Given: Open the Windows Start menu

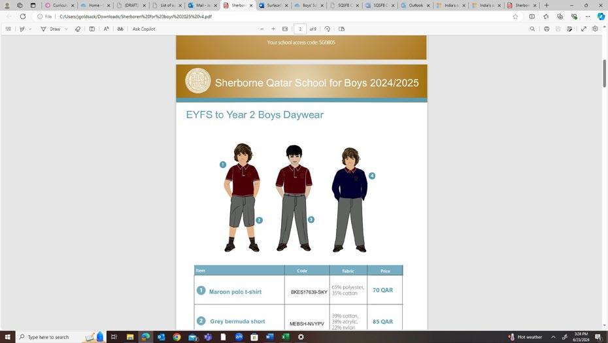Looking at the screenshot, I should pyautogui.click(x=7, y=337).
